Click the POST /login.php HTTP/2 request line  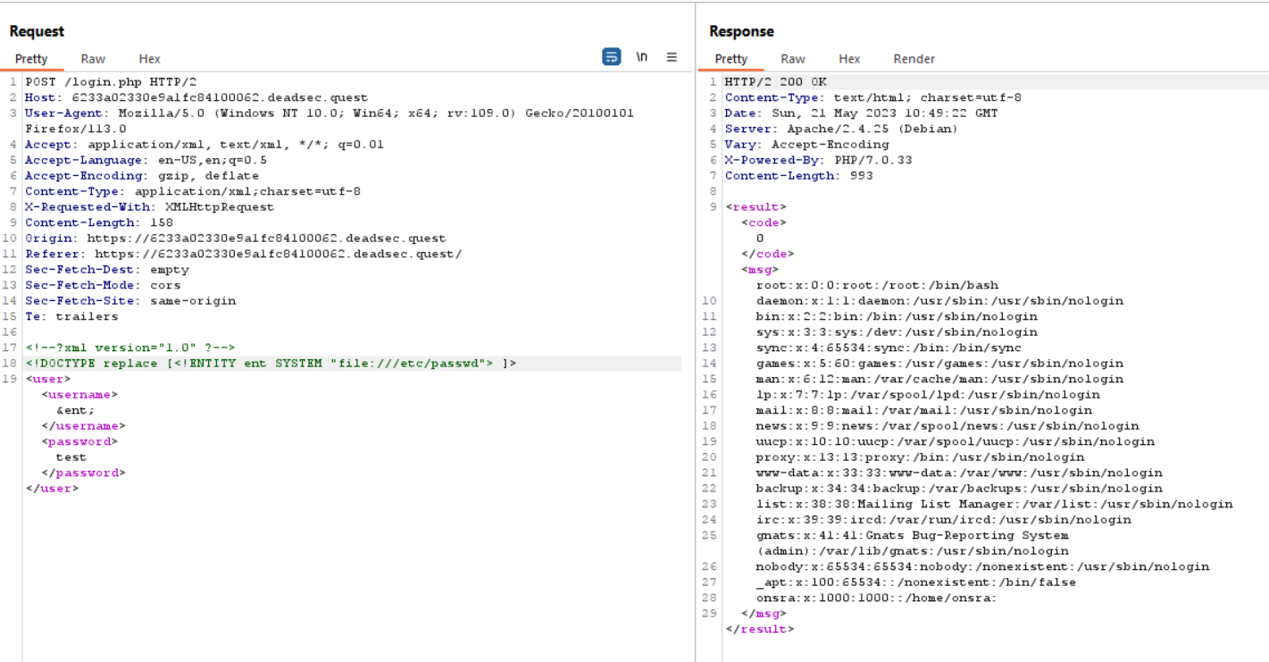(x=111, y=82)
